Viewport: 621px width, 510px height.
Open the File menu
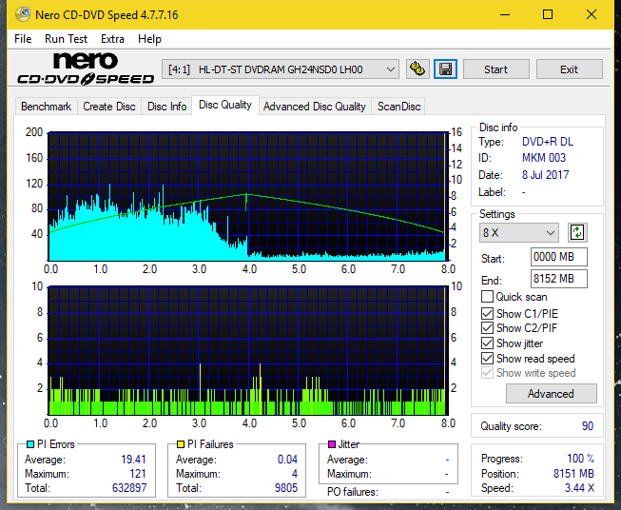pyautogui.click(x=23, y=39)
